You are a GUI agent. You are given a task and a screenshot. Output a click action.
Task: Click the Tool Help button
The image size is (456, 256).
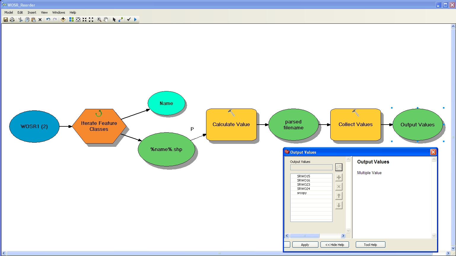point(370,245)
